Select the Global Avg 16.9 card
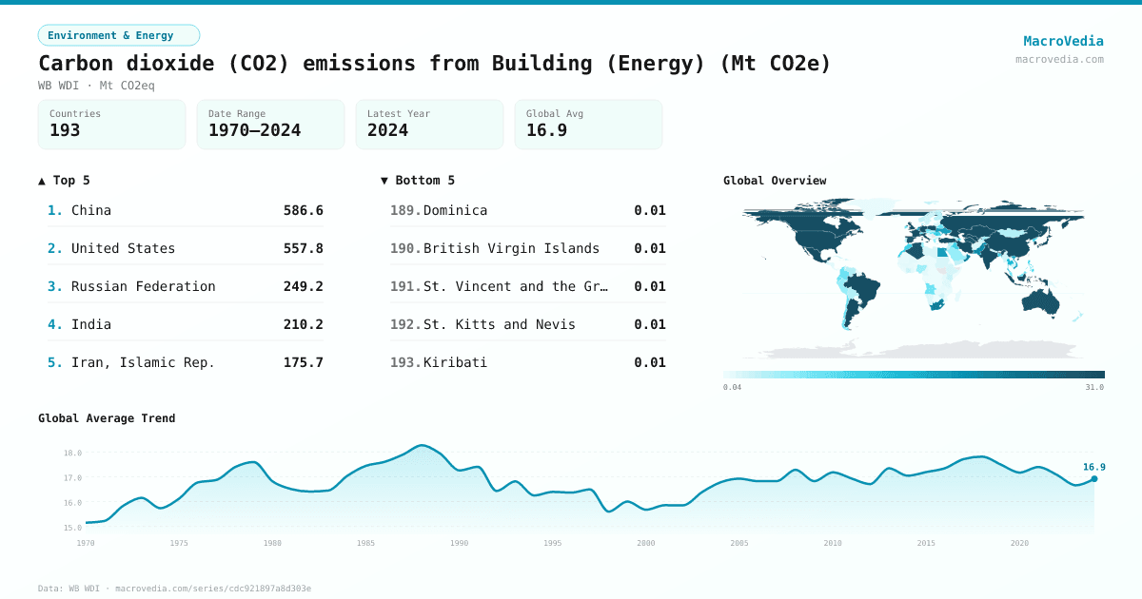1142x599 pixels. click(x=588, y=125)
